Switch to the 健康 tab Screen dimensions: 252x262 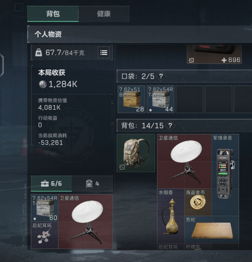[x=104, y=14]
